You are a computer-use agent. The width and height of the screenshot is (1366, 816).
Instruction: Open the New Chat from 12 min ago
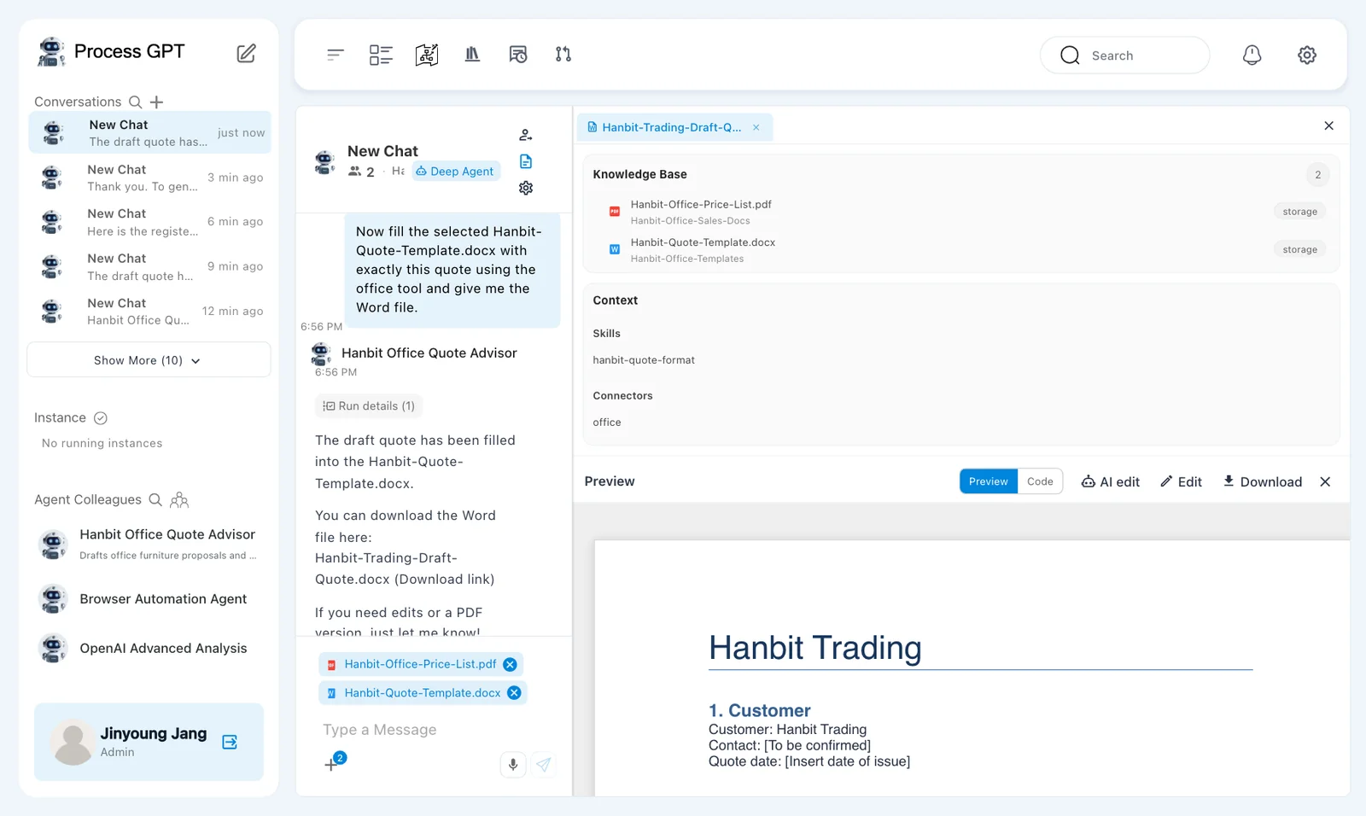(150, 311)
